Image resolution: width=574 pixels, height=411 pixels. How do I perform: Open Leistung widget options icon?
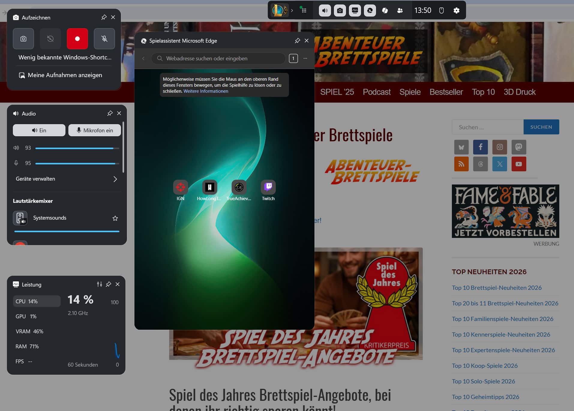(x=99, y=284)
